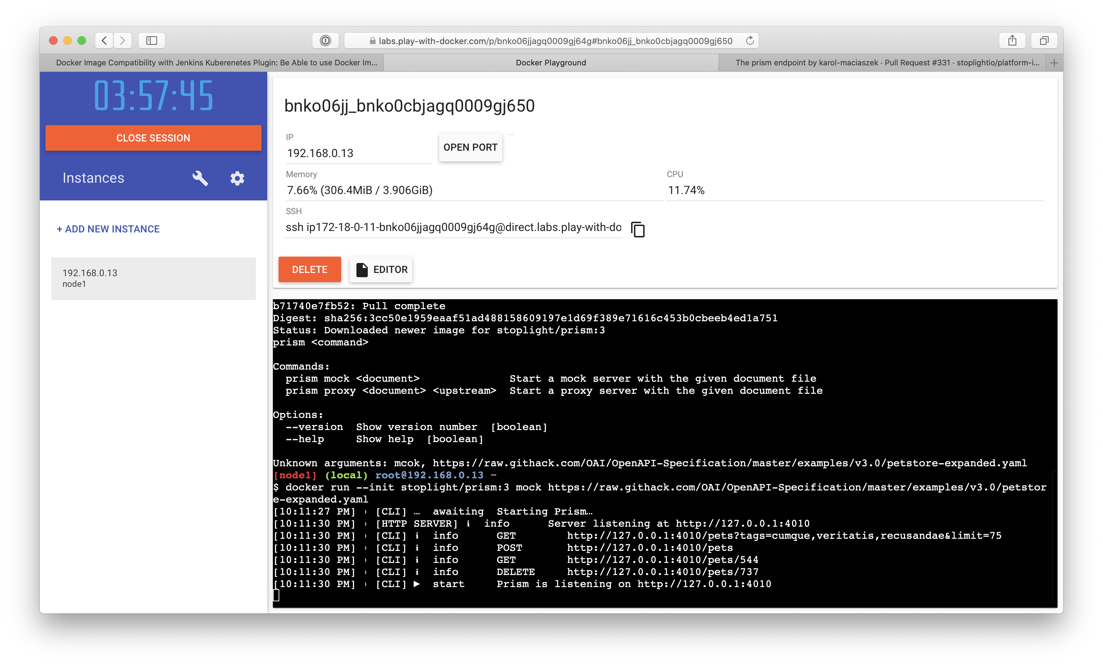Viewport: 1103px width, 666px height.
Task: Open a port with the OPEN PORT button
Action: [470, 147]
